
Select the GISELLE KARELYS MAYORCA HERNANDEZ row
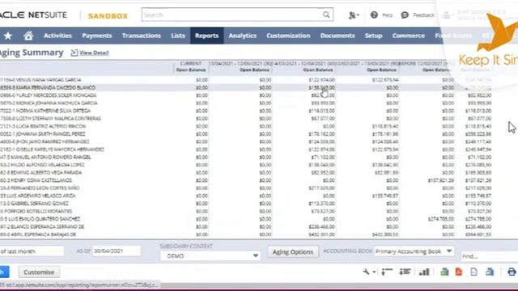pyautogui.click(x=246, y=150)
